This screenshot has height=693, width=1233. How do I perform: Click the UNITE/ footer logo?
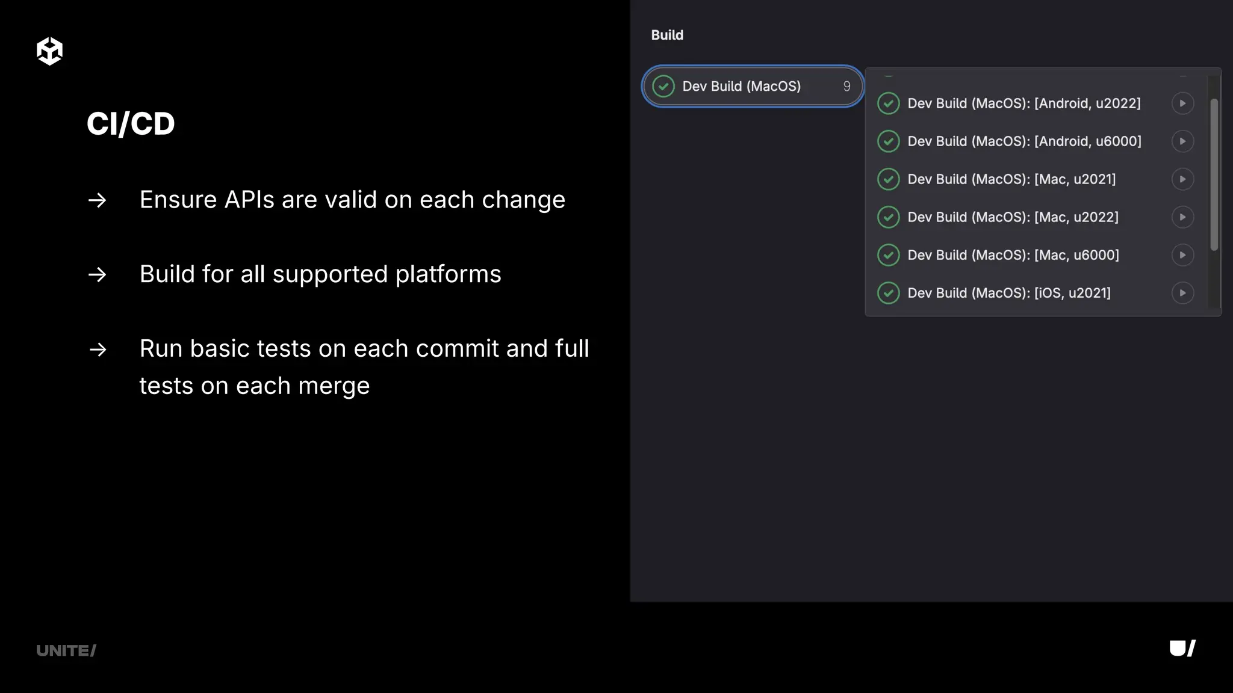coord(66,650)
